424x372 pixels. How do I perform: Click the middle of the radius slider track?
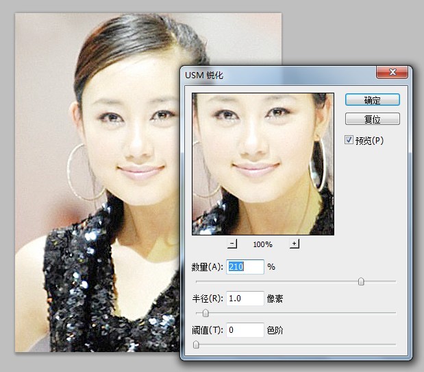point(295,313)
